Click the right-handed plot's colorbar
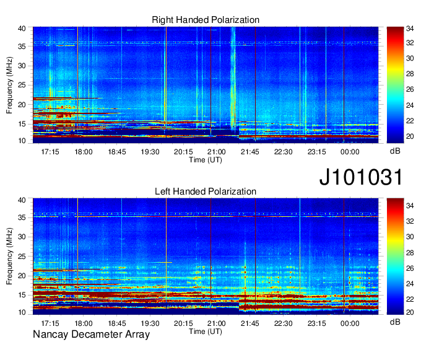The image size is (421, 342). [x=395, y=85]
